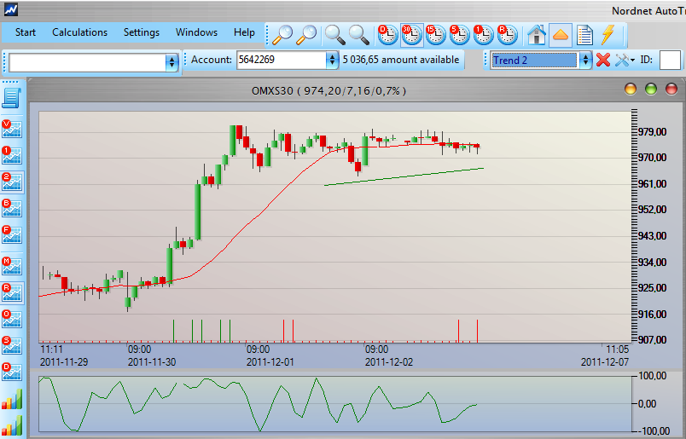This screenshot has width=686, height=439.
Task: Click the house home icon
Action: (537, 34)
